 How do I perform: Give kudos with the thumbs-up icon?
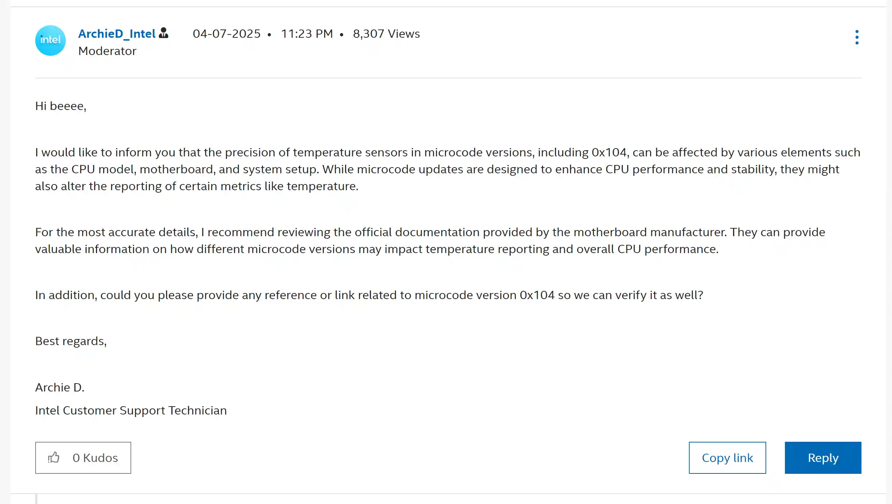[54, 457]
